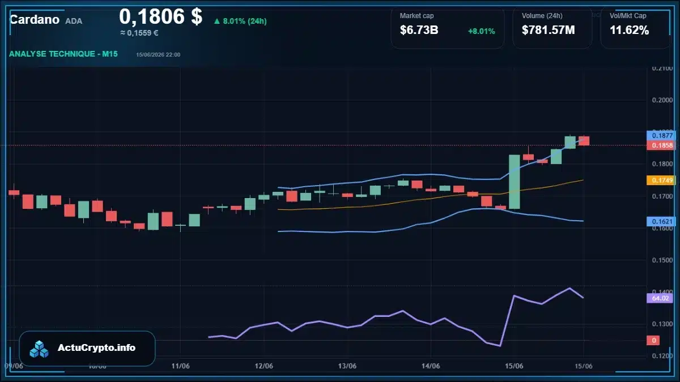This screenshot has width=680, height=382.
Task: Click the Market cap $6.73B value
Action: click(x=419, y=30)
